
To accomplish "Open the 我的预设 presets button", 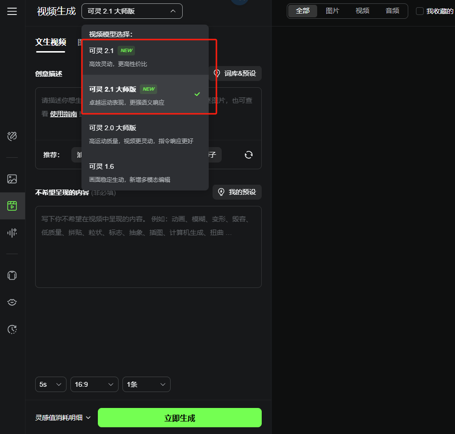I will 237,192.
